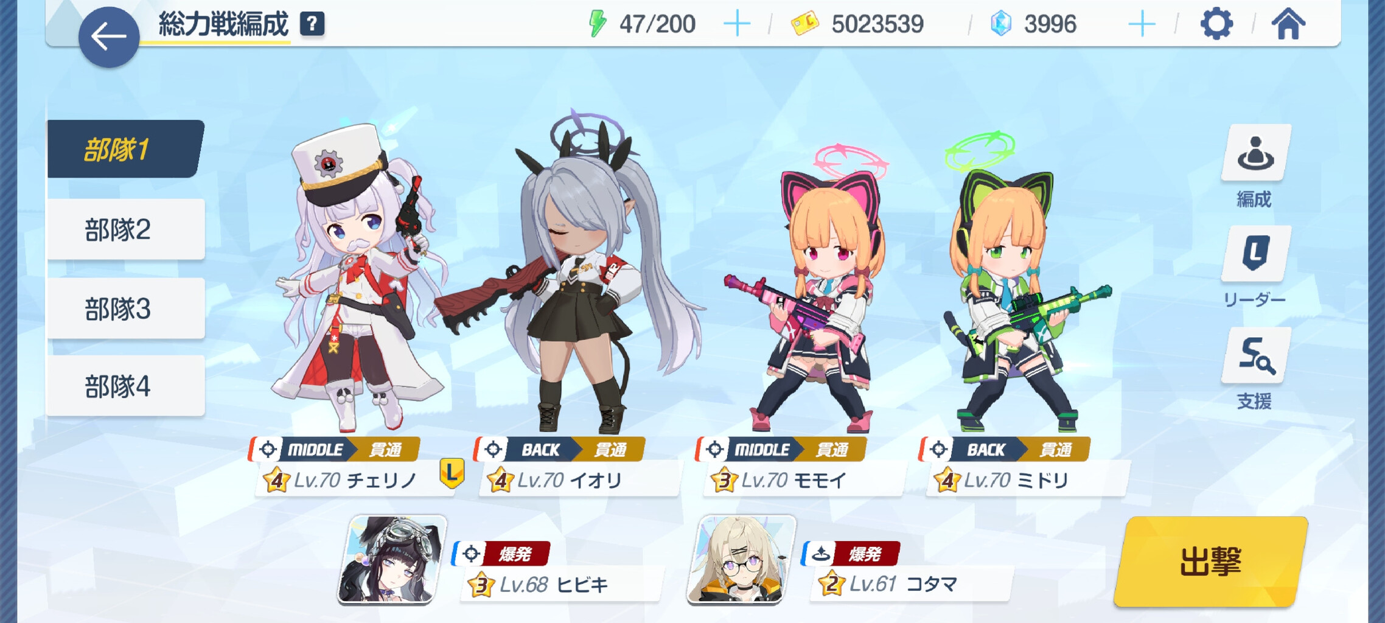Open settings gear icon
This screenshot has height=623, width=1385.
tap(1216, 24)
